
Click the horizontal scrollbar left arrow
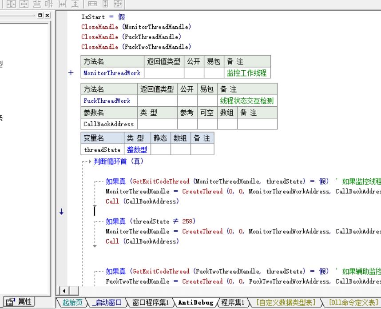pyautogui.click(x=64, y=291)
